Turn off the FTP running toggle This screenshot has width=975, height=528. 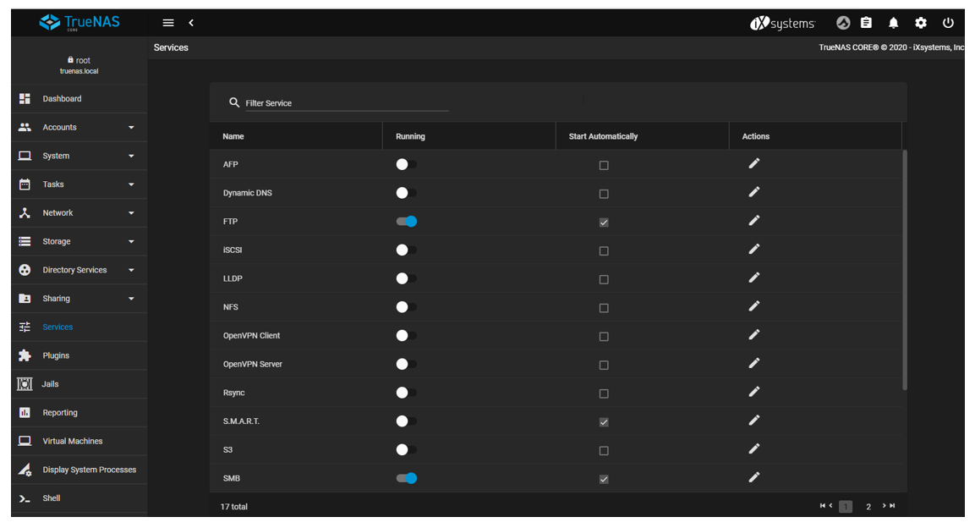[406, 222]
